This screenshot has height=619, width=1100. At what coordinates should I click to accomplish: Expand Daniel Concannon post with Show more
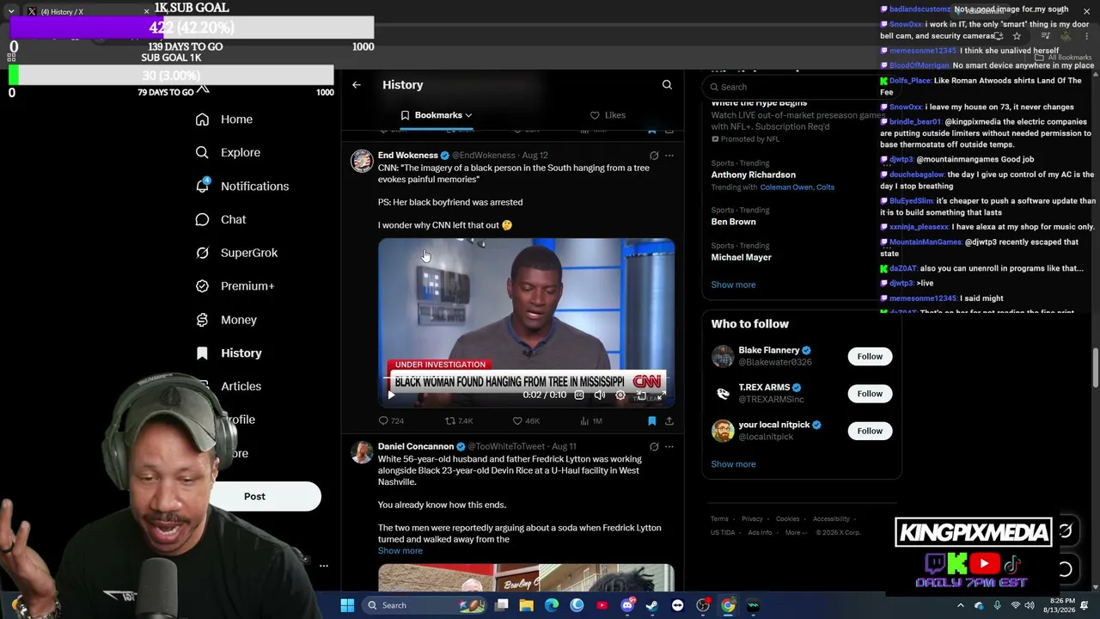coord(400,551)
